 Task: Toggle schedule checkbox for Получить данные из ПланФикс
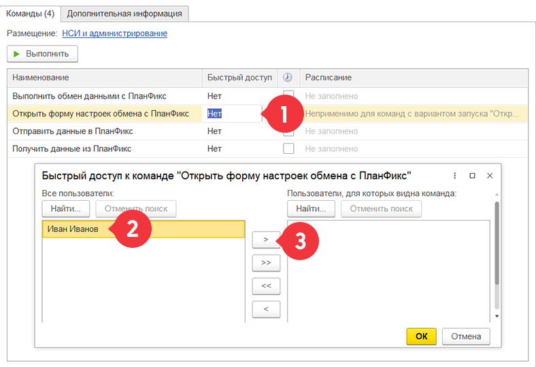coord(288,148)
